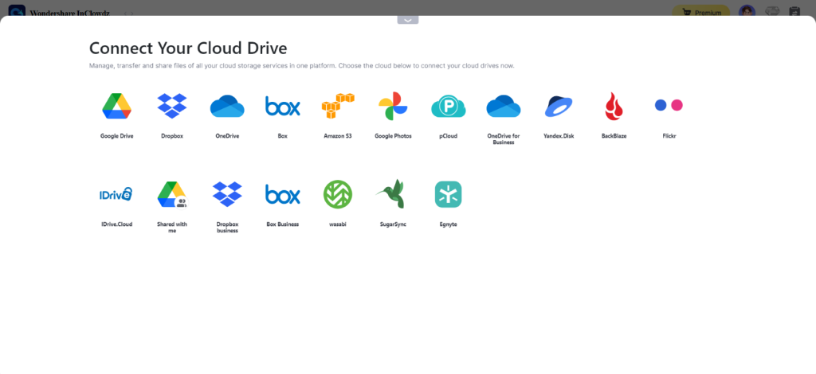This screenshot has width=816, height=374.
Task: Select the Google Photos icon
Action: tap(393, 106)
